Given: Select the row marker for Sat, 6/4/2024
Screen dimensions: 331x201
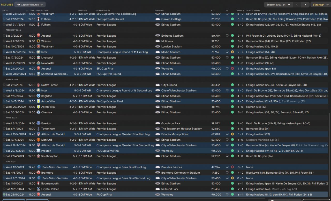Looking at the screenshot, I should (x=4, y=128).
